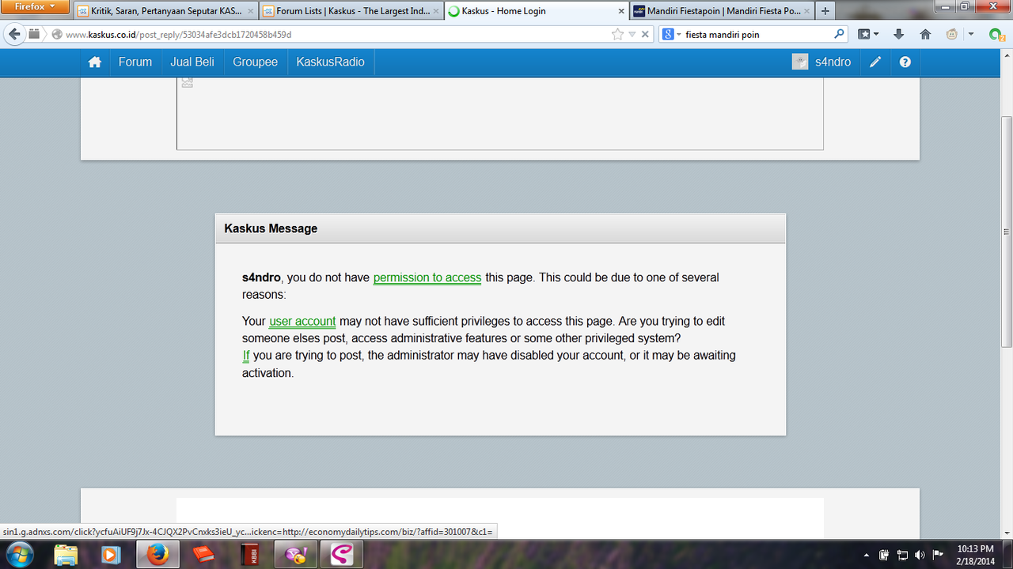Open the downloads arrow toolbar icon

[898, 34]
